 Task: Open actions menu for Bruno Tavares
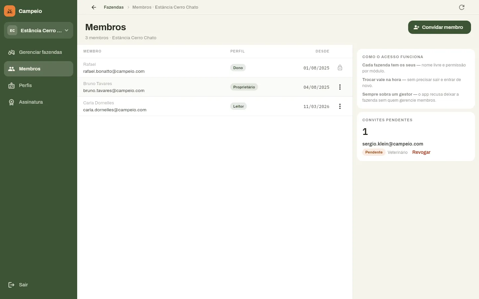pos(340,87)
